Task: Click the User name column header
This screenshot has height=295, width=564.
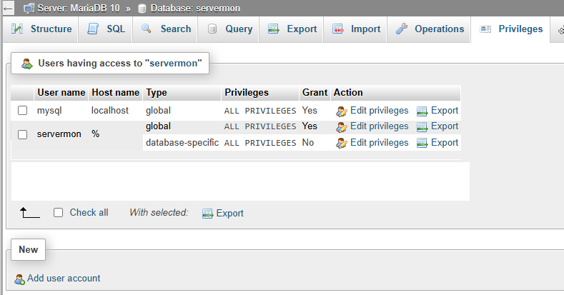Action: pos(61,93)
